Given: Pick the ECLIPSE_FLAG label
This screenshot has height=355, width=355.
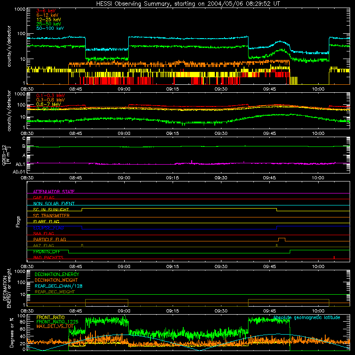Looking at the screenshot, I should [48, 228].
